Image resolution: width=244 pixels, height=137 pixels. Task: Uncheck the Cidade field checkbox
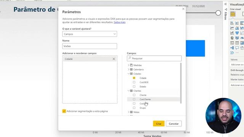coord(134,78)
